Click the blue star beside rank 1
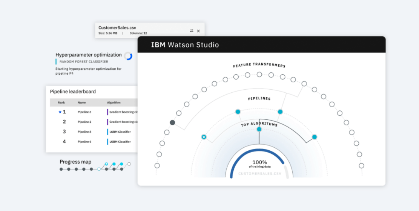Image resolution: width=419 pixels, height=211 pixels. coord(60,112)
